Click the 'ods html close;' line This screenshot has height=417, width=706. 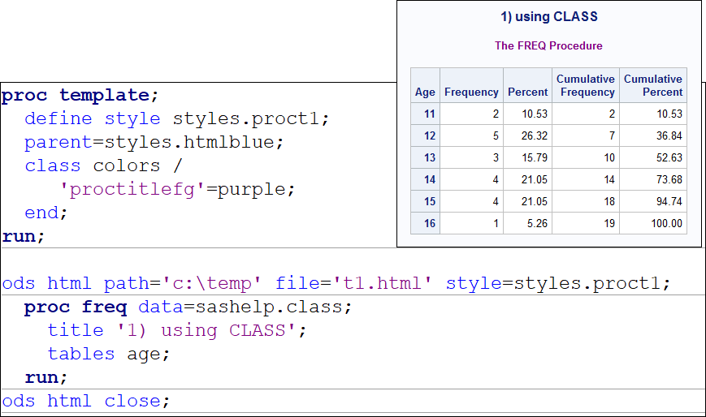pos(86,402)
